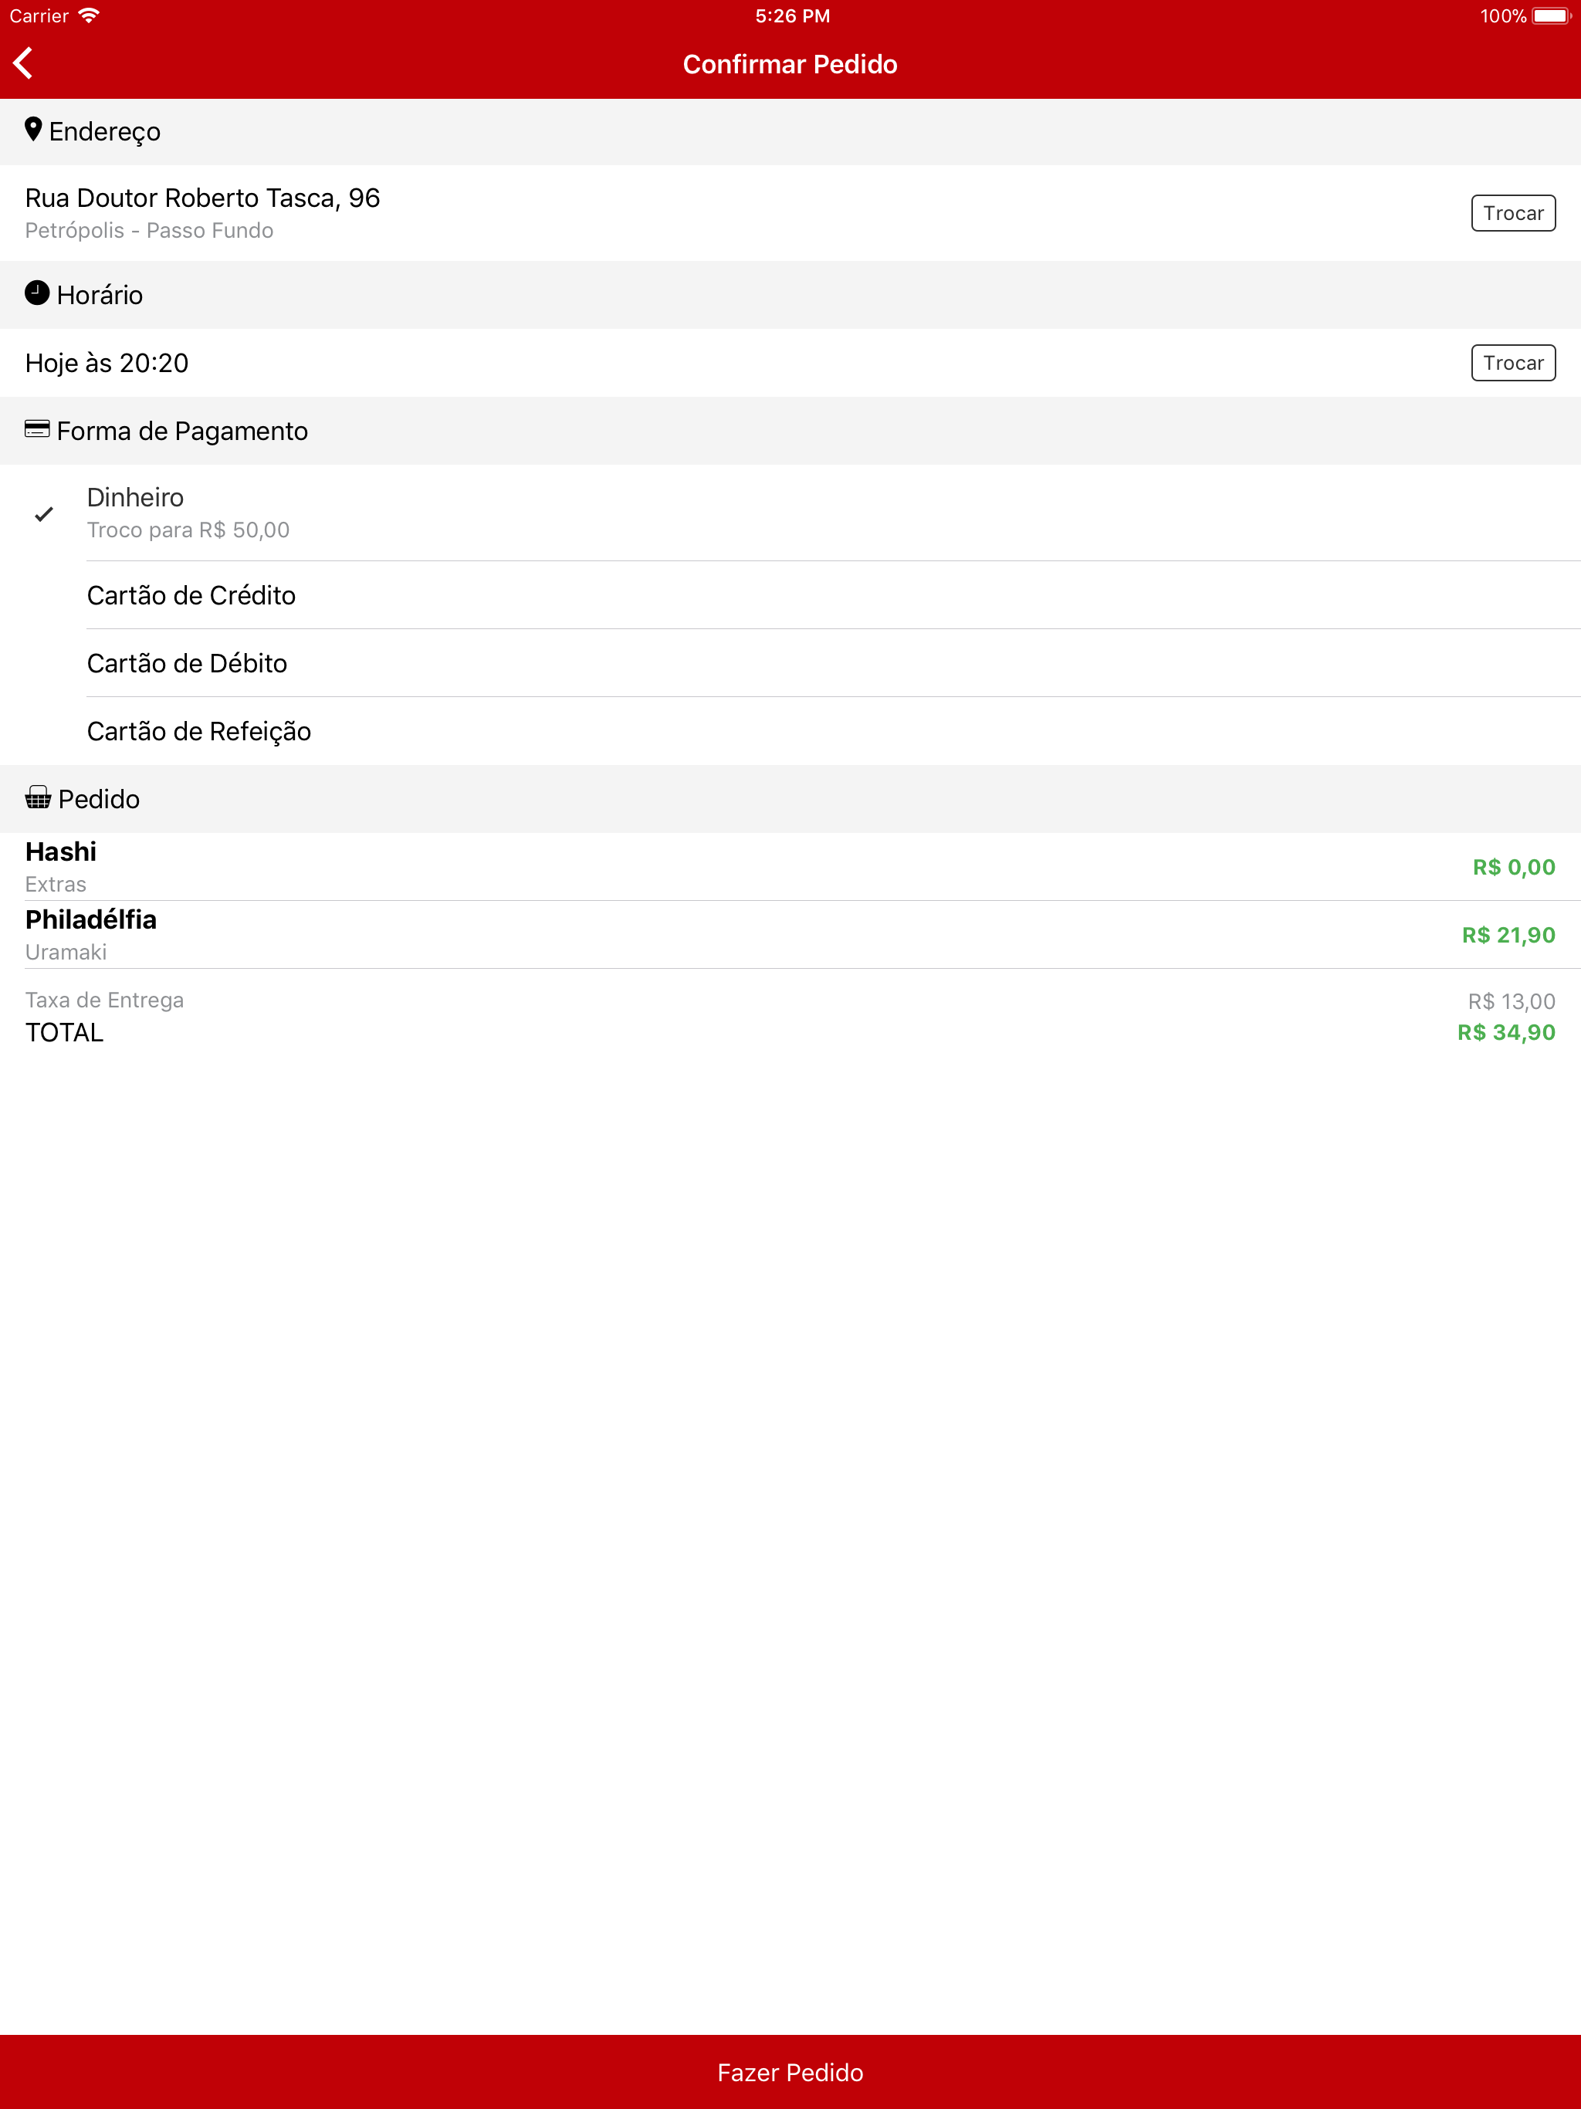Image resolution: width=1581 pixels, height=2109 pixels.
Task: Click the Wi-Fi status icon
Action: pyautogui.click(x=89, y=15)
